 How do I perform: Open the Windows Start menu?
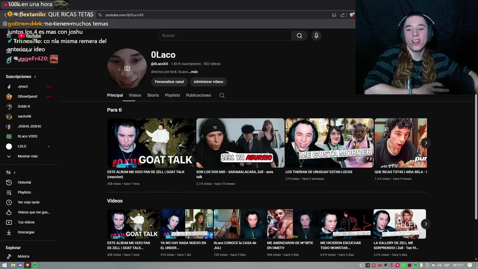pos(5,265)
